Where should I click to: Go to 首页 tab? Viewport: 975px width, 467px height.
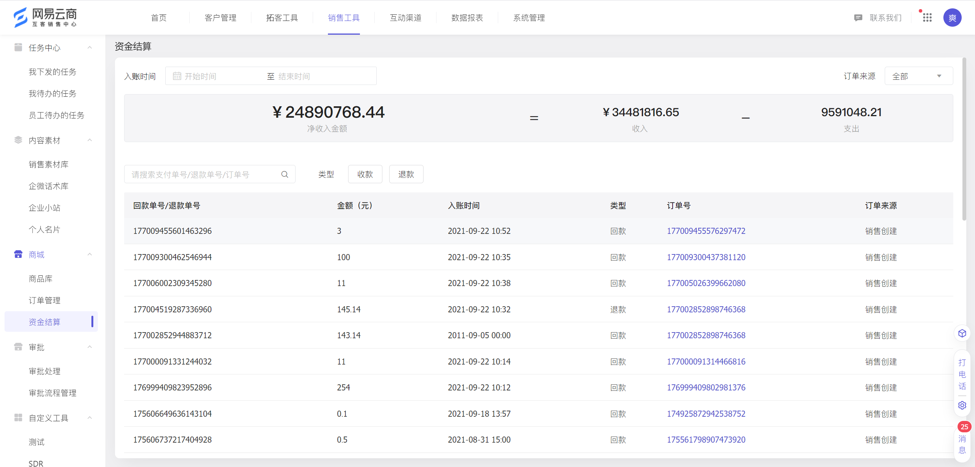click(159, 18)
